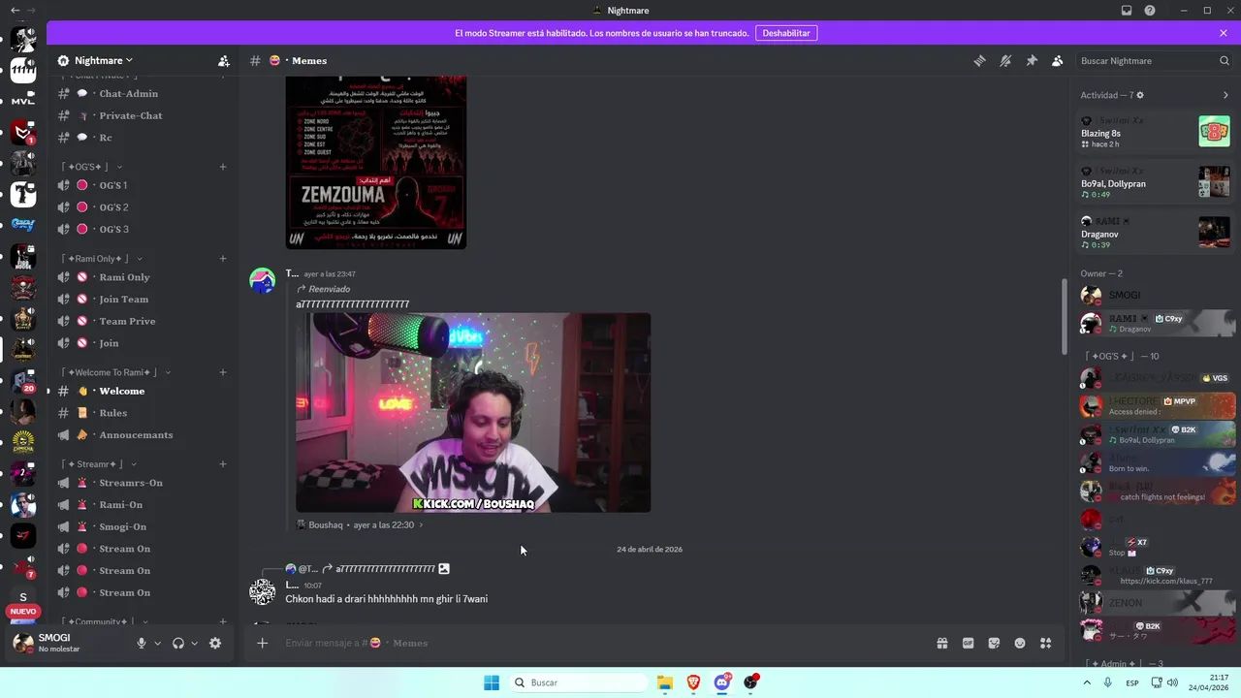Open the kick.com/klaus_777 status link member
The width and height of the screenshot is (1241, 698).
(x=1156, y=575)
